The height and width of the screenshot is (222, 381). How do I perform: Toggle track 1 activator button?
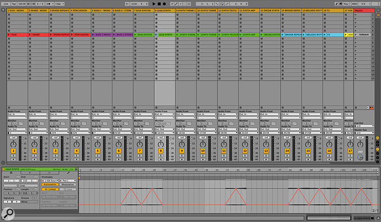pyautogui.click(x=14, y=151)
